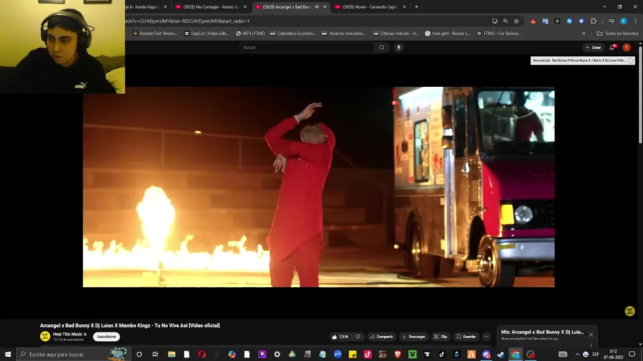This screenshot has height=361, width=643.
Task: Open Brave browser from the taskbar
Action: pyautogui.click(x=398, y=354)
